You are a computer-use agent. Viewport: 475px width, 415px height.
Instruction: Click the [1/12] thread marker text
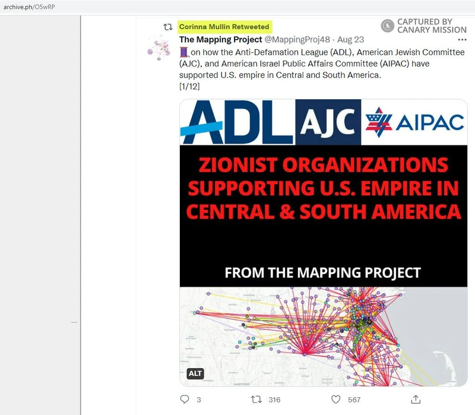(x=189, y=86)
